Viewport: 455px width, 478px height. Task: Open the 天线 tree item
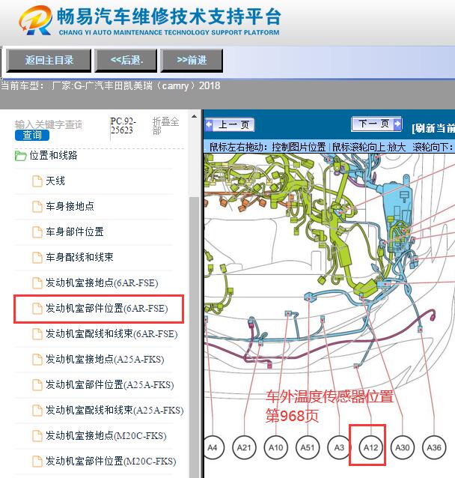coord(55,181)
